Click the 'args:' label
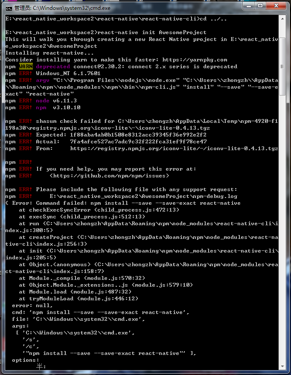Viewport: 291px width, 375px height. click(x=20, y=326)
